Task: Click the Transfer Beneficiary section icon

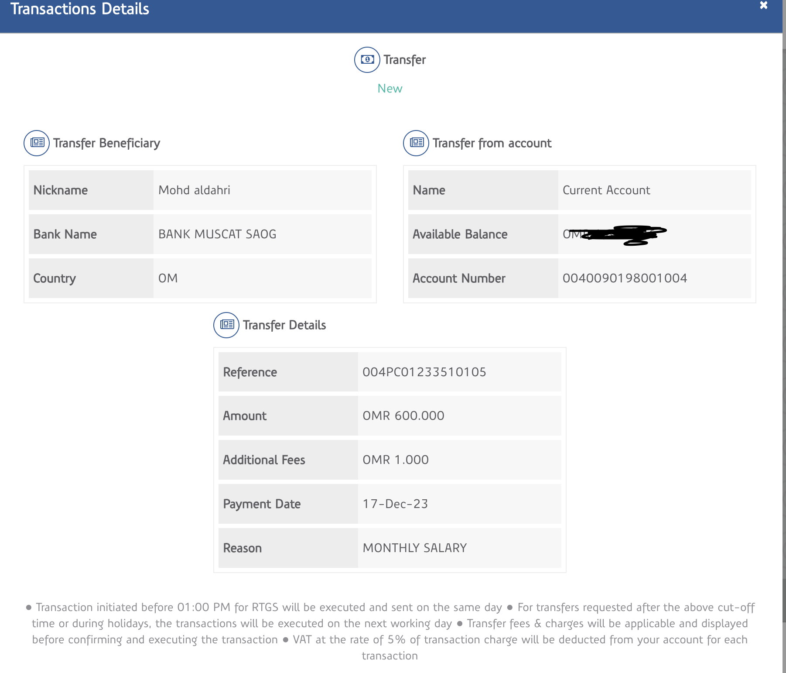Action: pyautogui.click(x=37, y=143)
